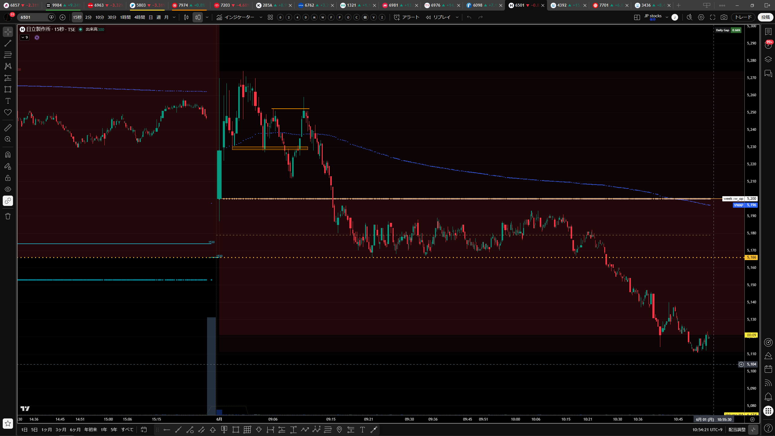The width and height of the screenshot is (775, 436).
Task: Pick the ruler measure tool
Action: (x=8, y=128)
